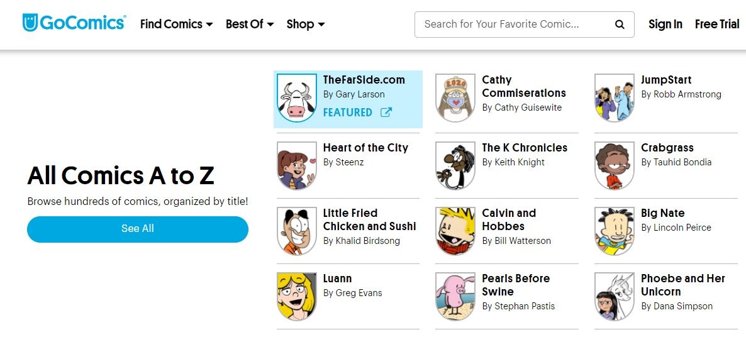Click the GoComics logo

click(74, 23)
